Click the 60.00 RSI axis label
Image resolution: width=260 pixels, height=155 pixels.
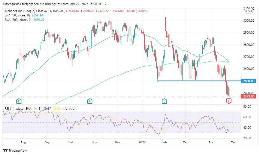click(x=247, y=117)
